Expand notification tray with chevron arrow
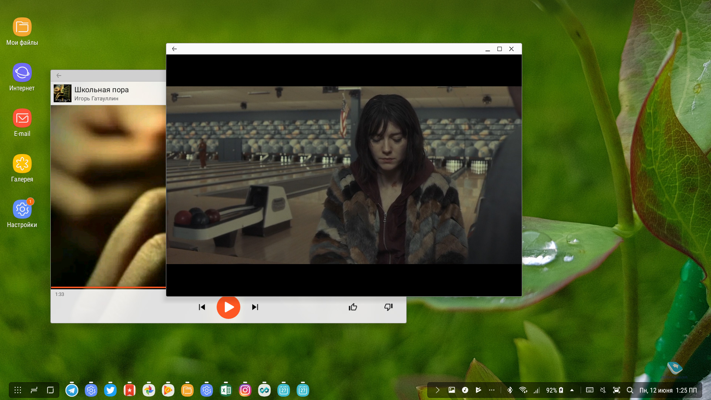This screenshot has width=711, height=400. (x=437, y=390)
